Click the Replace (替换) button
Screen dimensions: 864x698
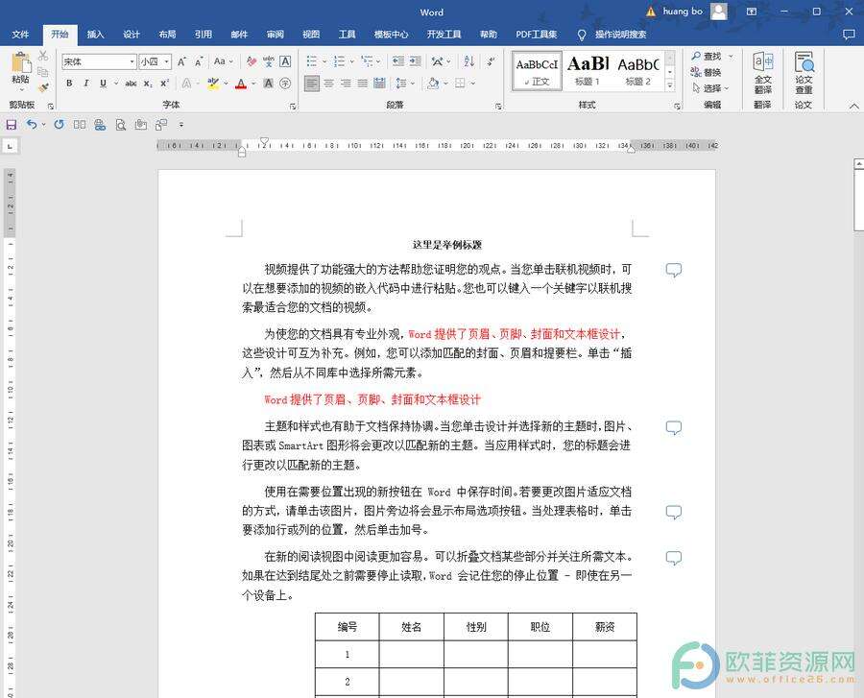tap(707, 72)
